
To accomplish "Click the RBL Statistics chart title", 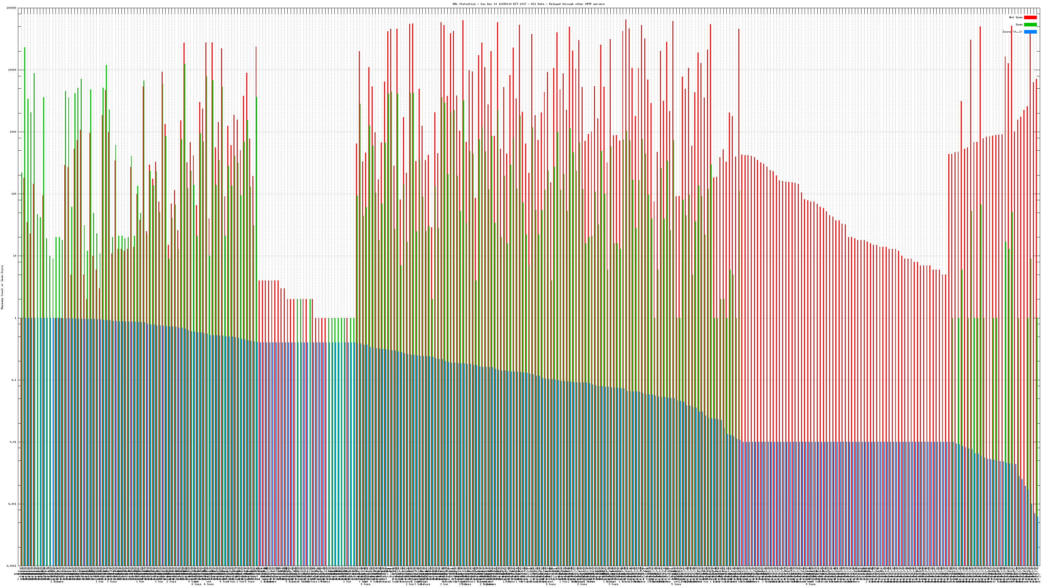I will [x=528, y=4].
